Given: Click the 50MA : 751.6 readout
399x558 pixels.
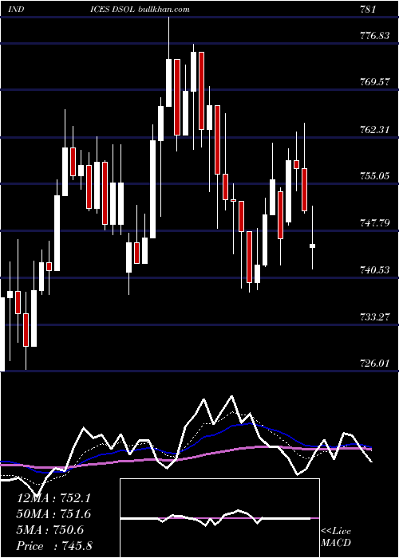Looking at the screenshot, I should pyautogui.click(x=53, y=514).
